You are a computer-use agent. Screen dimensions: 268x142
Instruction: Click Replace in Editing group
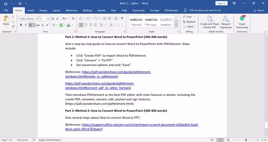pos(189,22)
